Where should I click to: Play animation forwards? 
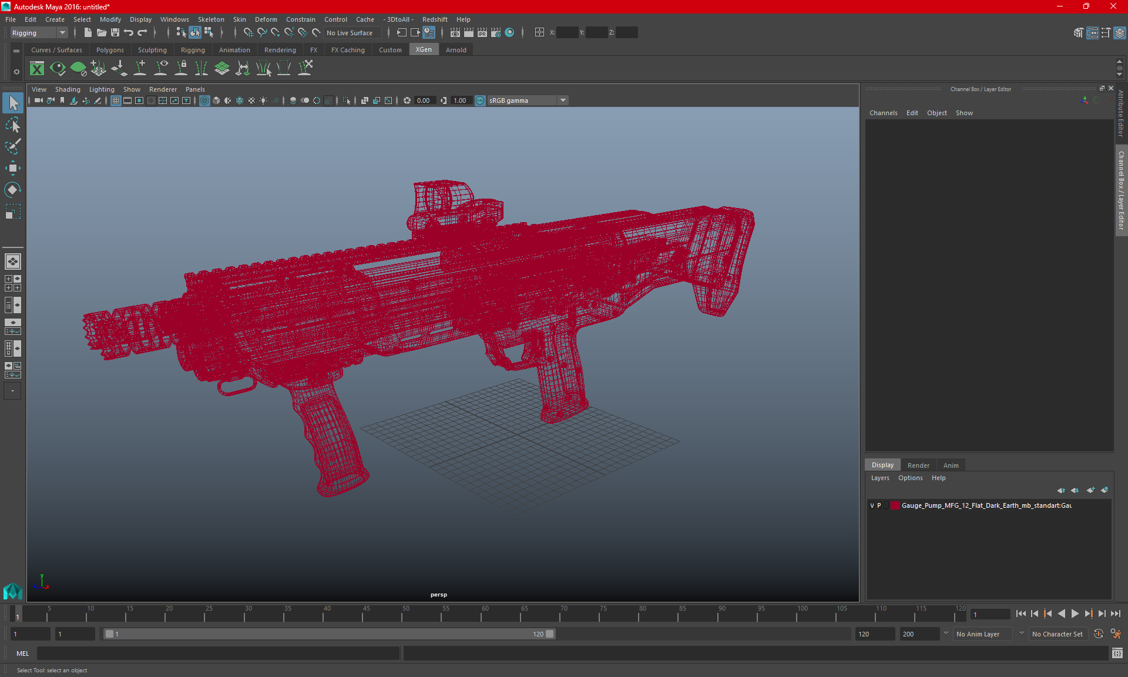tap(1075, 614)
